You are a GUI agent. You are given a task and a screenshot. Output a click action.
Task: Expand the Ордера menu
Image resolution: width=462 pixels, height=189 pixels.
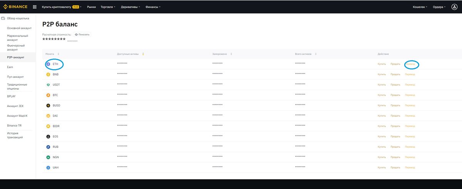[x=439, y=7]
